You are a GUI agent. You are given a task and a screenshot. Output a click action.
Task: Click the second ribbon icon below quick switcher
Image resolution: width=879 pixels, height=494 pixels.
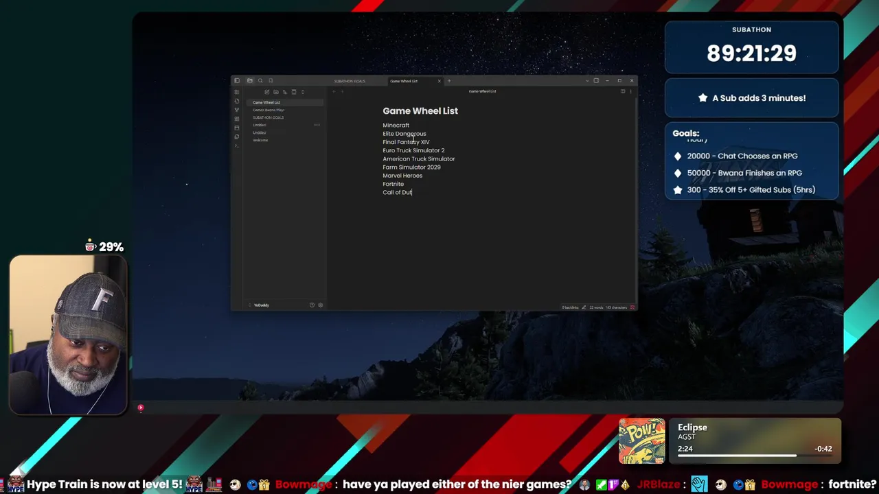(237, 101)
